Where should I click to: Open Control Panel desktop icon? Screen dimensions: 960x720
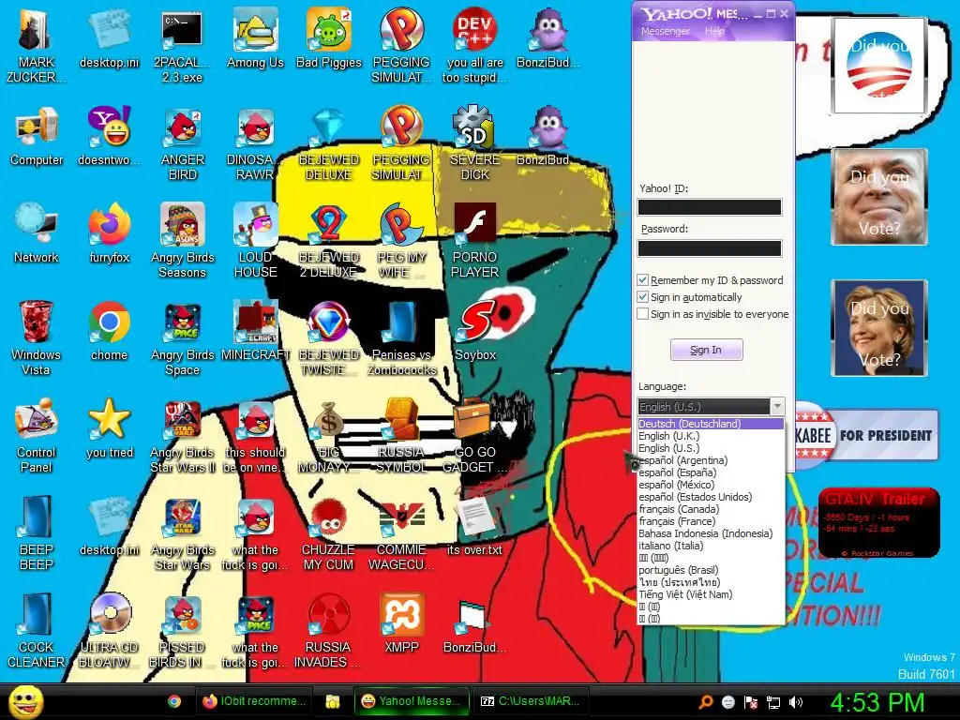[x=37, y=436]
